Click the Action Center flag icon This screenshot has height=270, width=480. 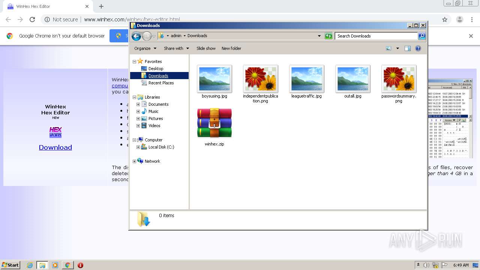pyautogui.click(x=444, y=265)
